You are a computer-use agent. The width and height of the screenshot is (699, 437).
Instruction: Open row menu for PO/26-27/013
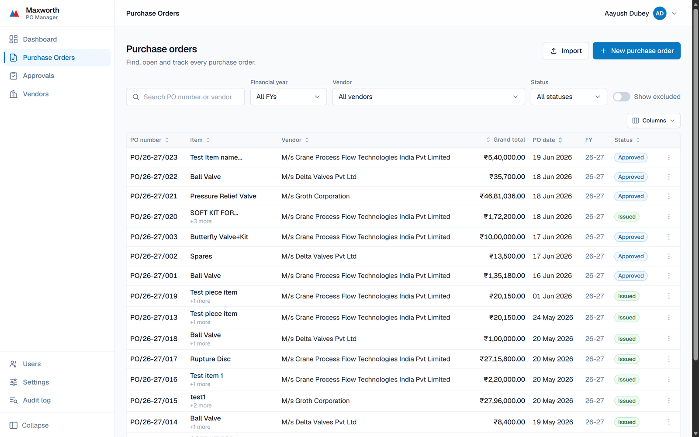coord(669,318)
